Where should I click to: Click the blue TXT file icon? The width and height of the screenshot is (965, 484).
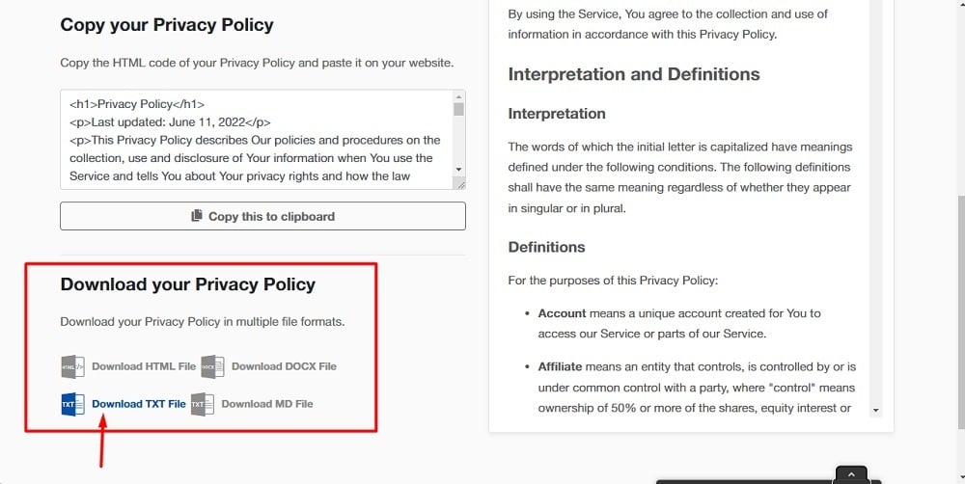[x=73, y=404]
